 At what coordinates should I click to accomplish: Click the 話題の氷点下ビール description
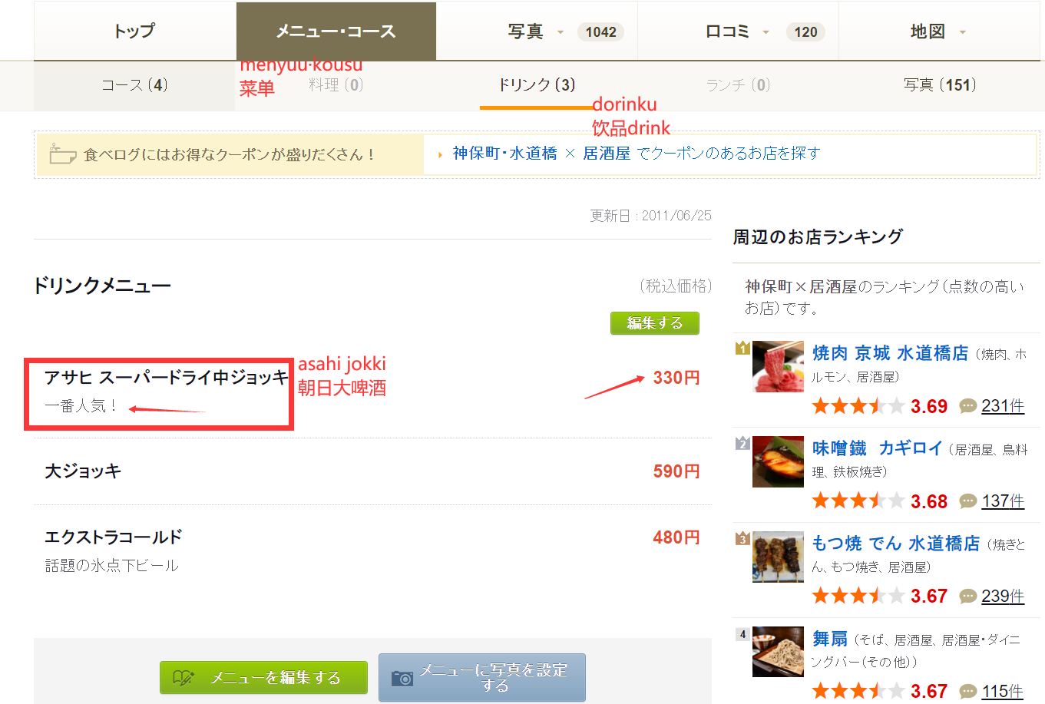pos(112,566)
